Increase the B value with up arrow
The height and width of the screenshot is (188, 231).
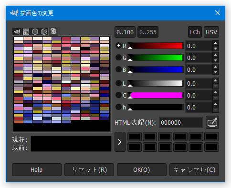tap(216, 67)
